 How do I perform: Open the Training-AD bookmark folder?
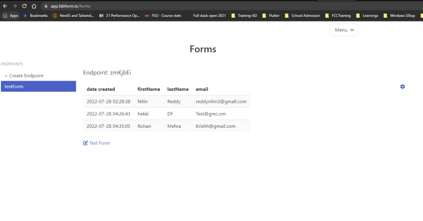(244, 16)
